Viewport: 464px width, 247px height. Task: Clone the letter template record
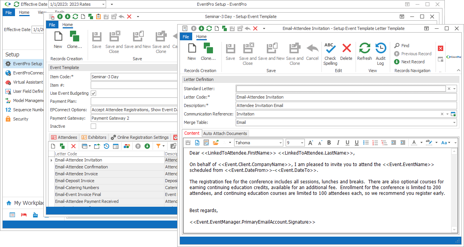[208, 51]
